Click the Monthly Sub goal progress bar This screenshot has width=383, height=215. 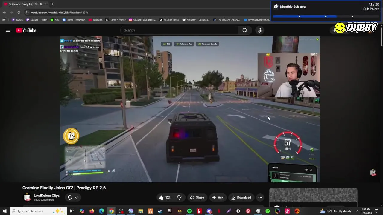tap(326, 16)
